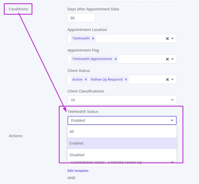The width and height of the screenshot is (199, 184).
Task: Open the Edit template link
Action: pos(78,171)
